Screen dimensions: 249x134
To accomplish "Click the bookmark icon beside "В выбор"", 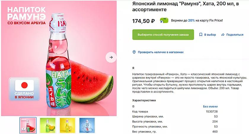I will pyautogui.click(x=201, y=35).
